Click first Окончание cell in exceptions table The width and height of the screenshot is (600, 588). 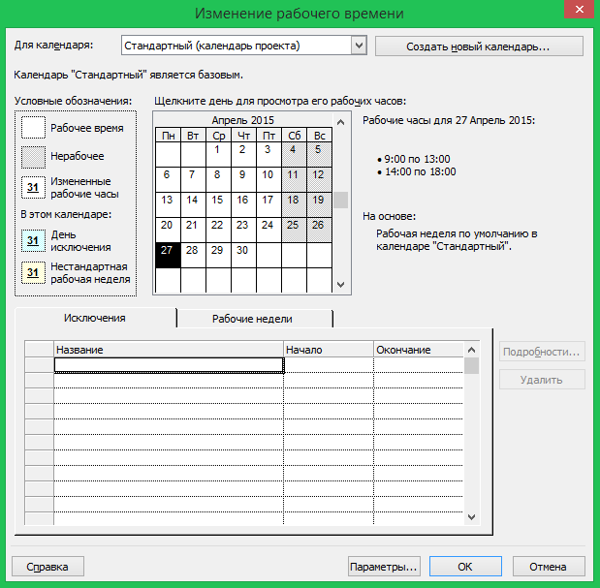[418, 365]
